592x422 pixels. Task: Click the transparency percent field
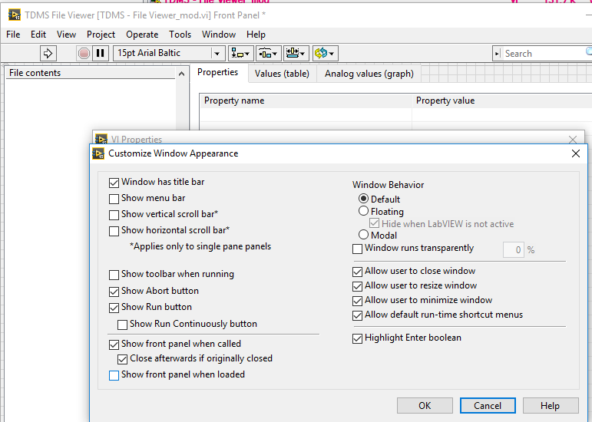[x=514, y=249]
